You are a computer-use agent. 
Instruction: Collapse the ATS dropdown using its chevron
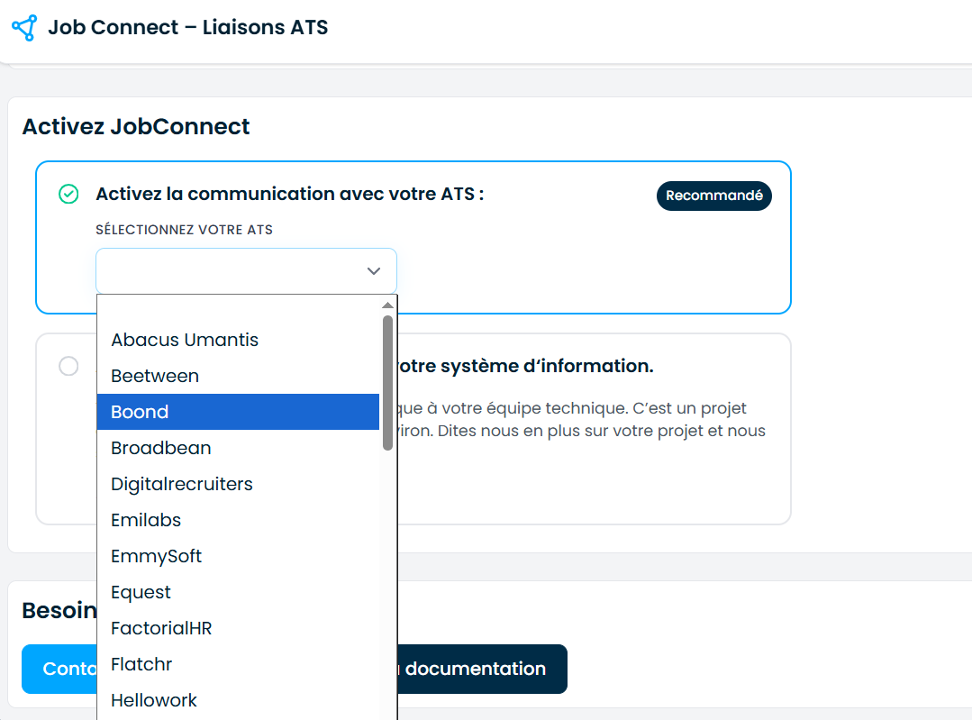373,271
